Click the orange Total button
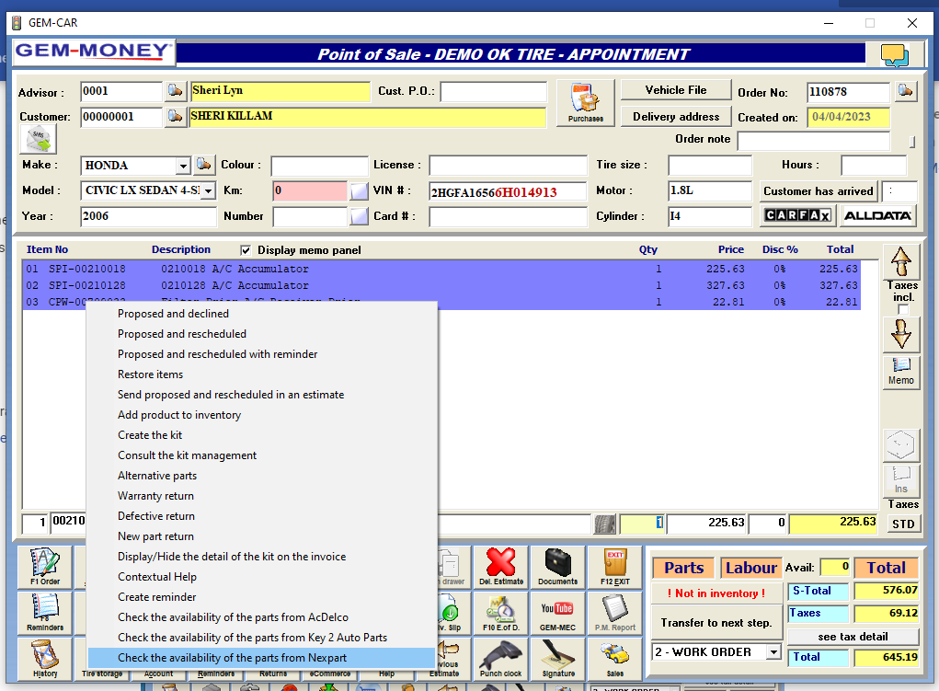This screenshot has height=691, width=939. pyautogui.click(x=887, y=568)
